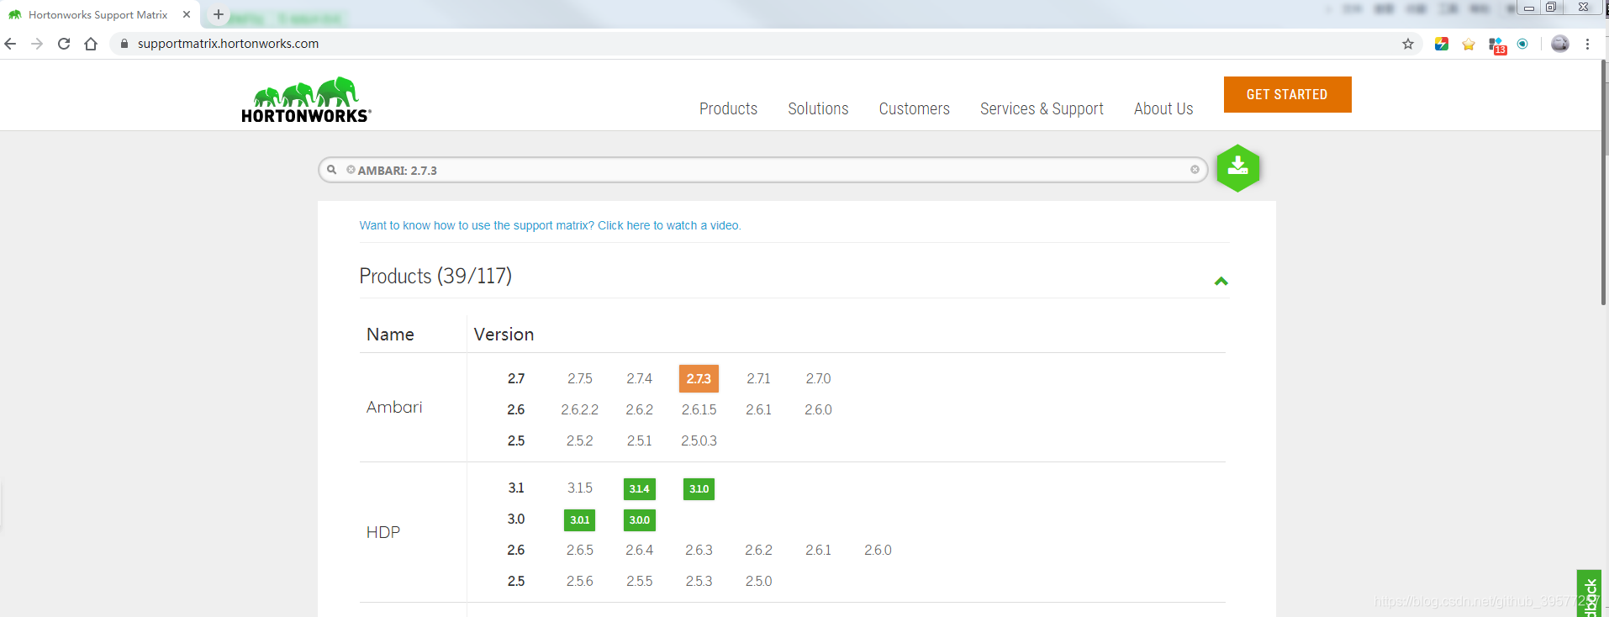Select Ambari version 2.7.5

[579, 378]
